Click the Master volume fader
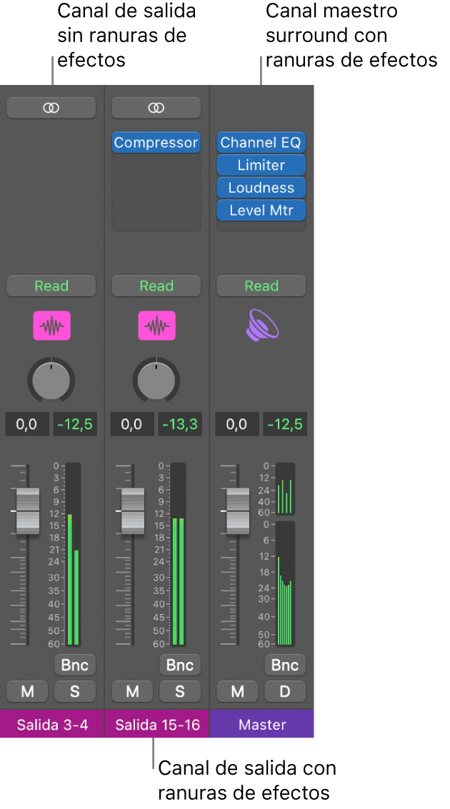Viewport: 450px width, 809px height. click(238, 511)
